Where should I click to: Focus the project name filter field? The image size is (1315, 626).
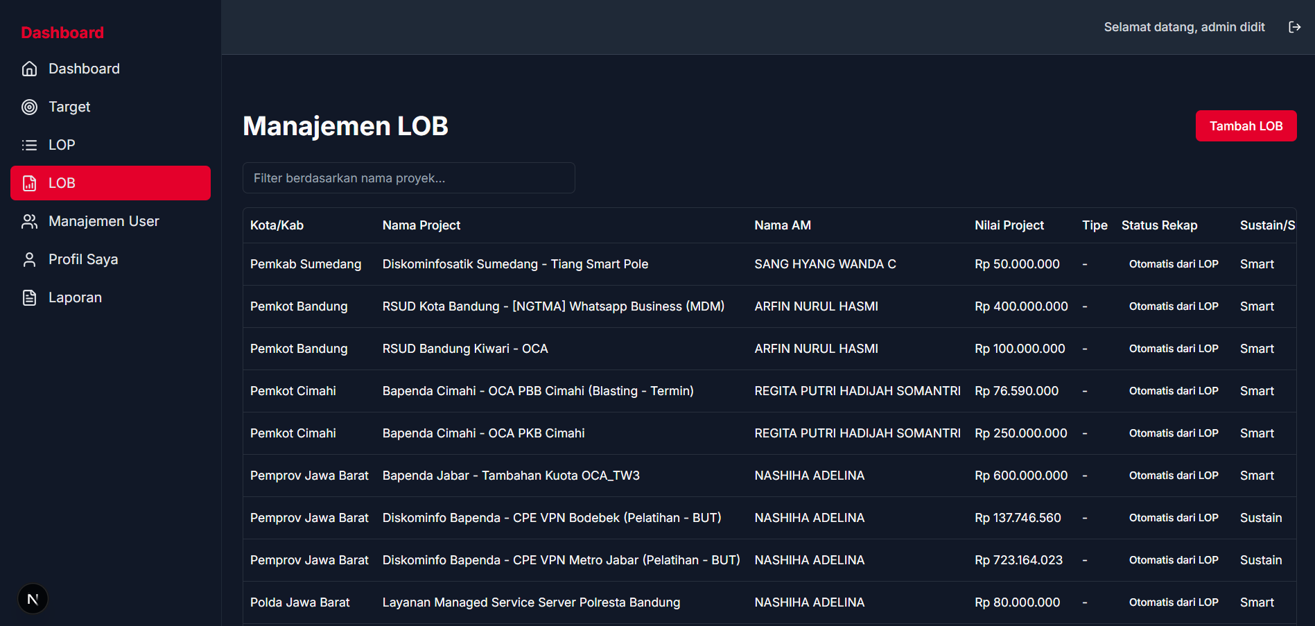coord(408,177)
